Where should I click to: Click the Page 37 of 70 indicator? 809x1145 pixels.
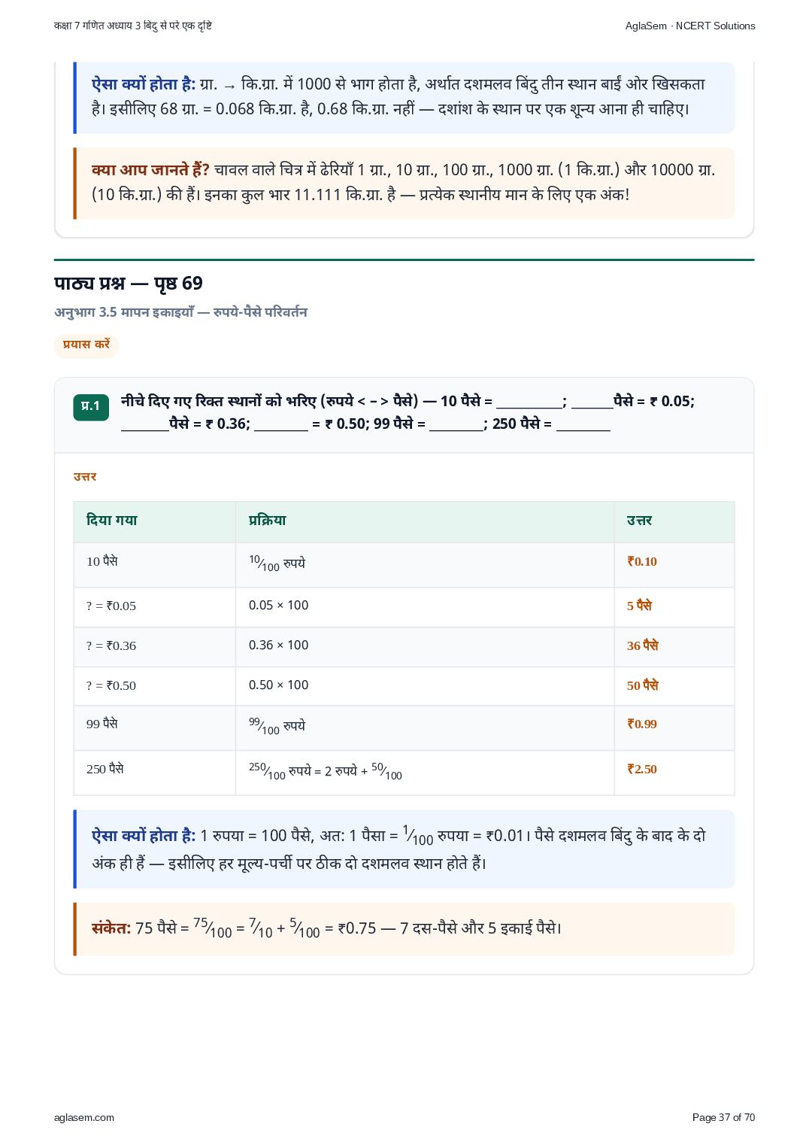(x=723, y=1117)
